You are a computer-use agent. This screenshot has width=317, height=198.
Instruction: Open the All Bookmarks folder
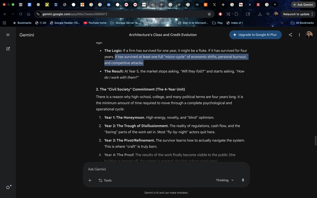click(302, 23)
